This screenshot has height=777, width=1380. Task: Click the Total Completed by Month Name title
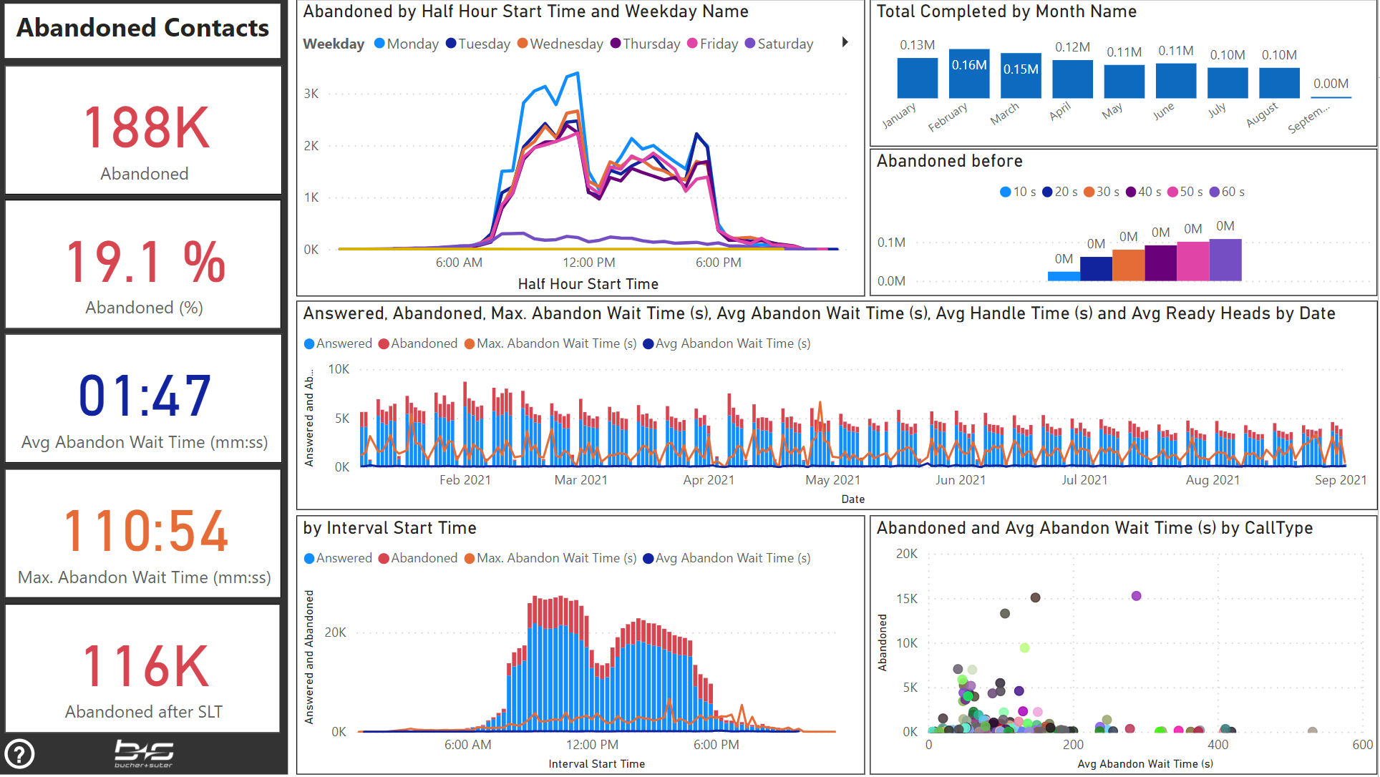click(1006, 11)
